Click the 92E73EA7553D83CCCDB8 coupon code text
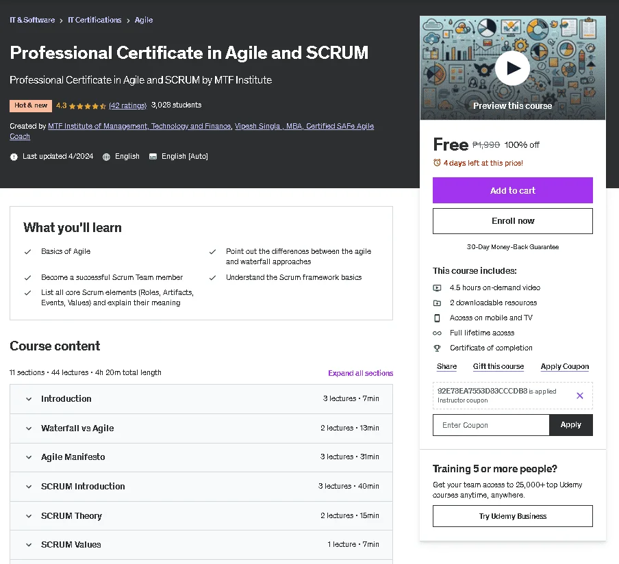The height and width of the screenshot is (564, 619). [x=482, y=391]
